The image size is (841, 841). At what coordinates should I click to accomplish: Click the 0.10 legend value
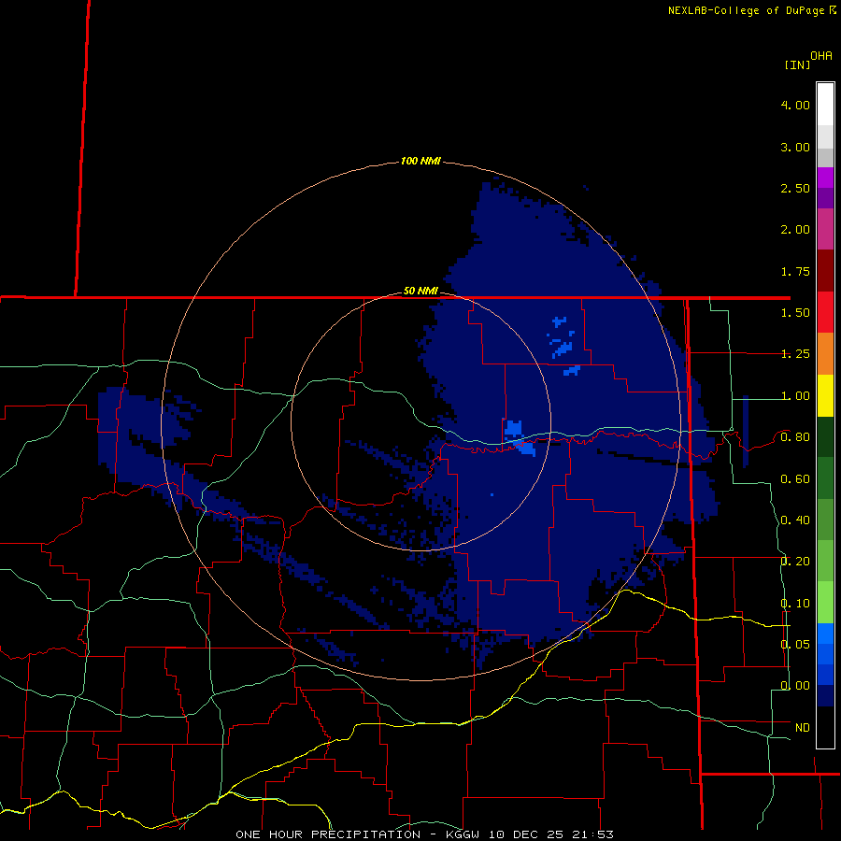click(x=795, y=604)
